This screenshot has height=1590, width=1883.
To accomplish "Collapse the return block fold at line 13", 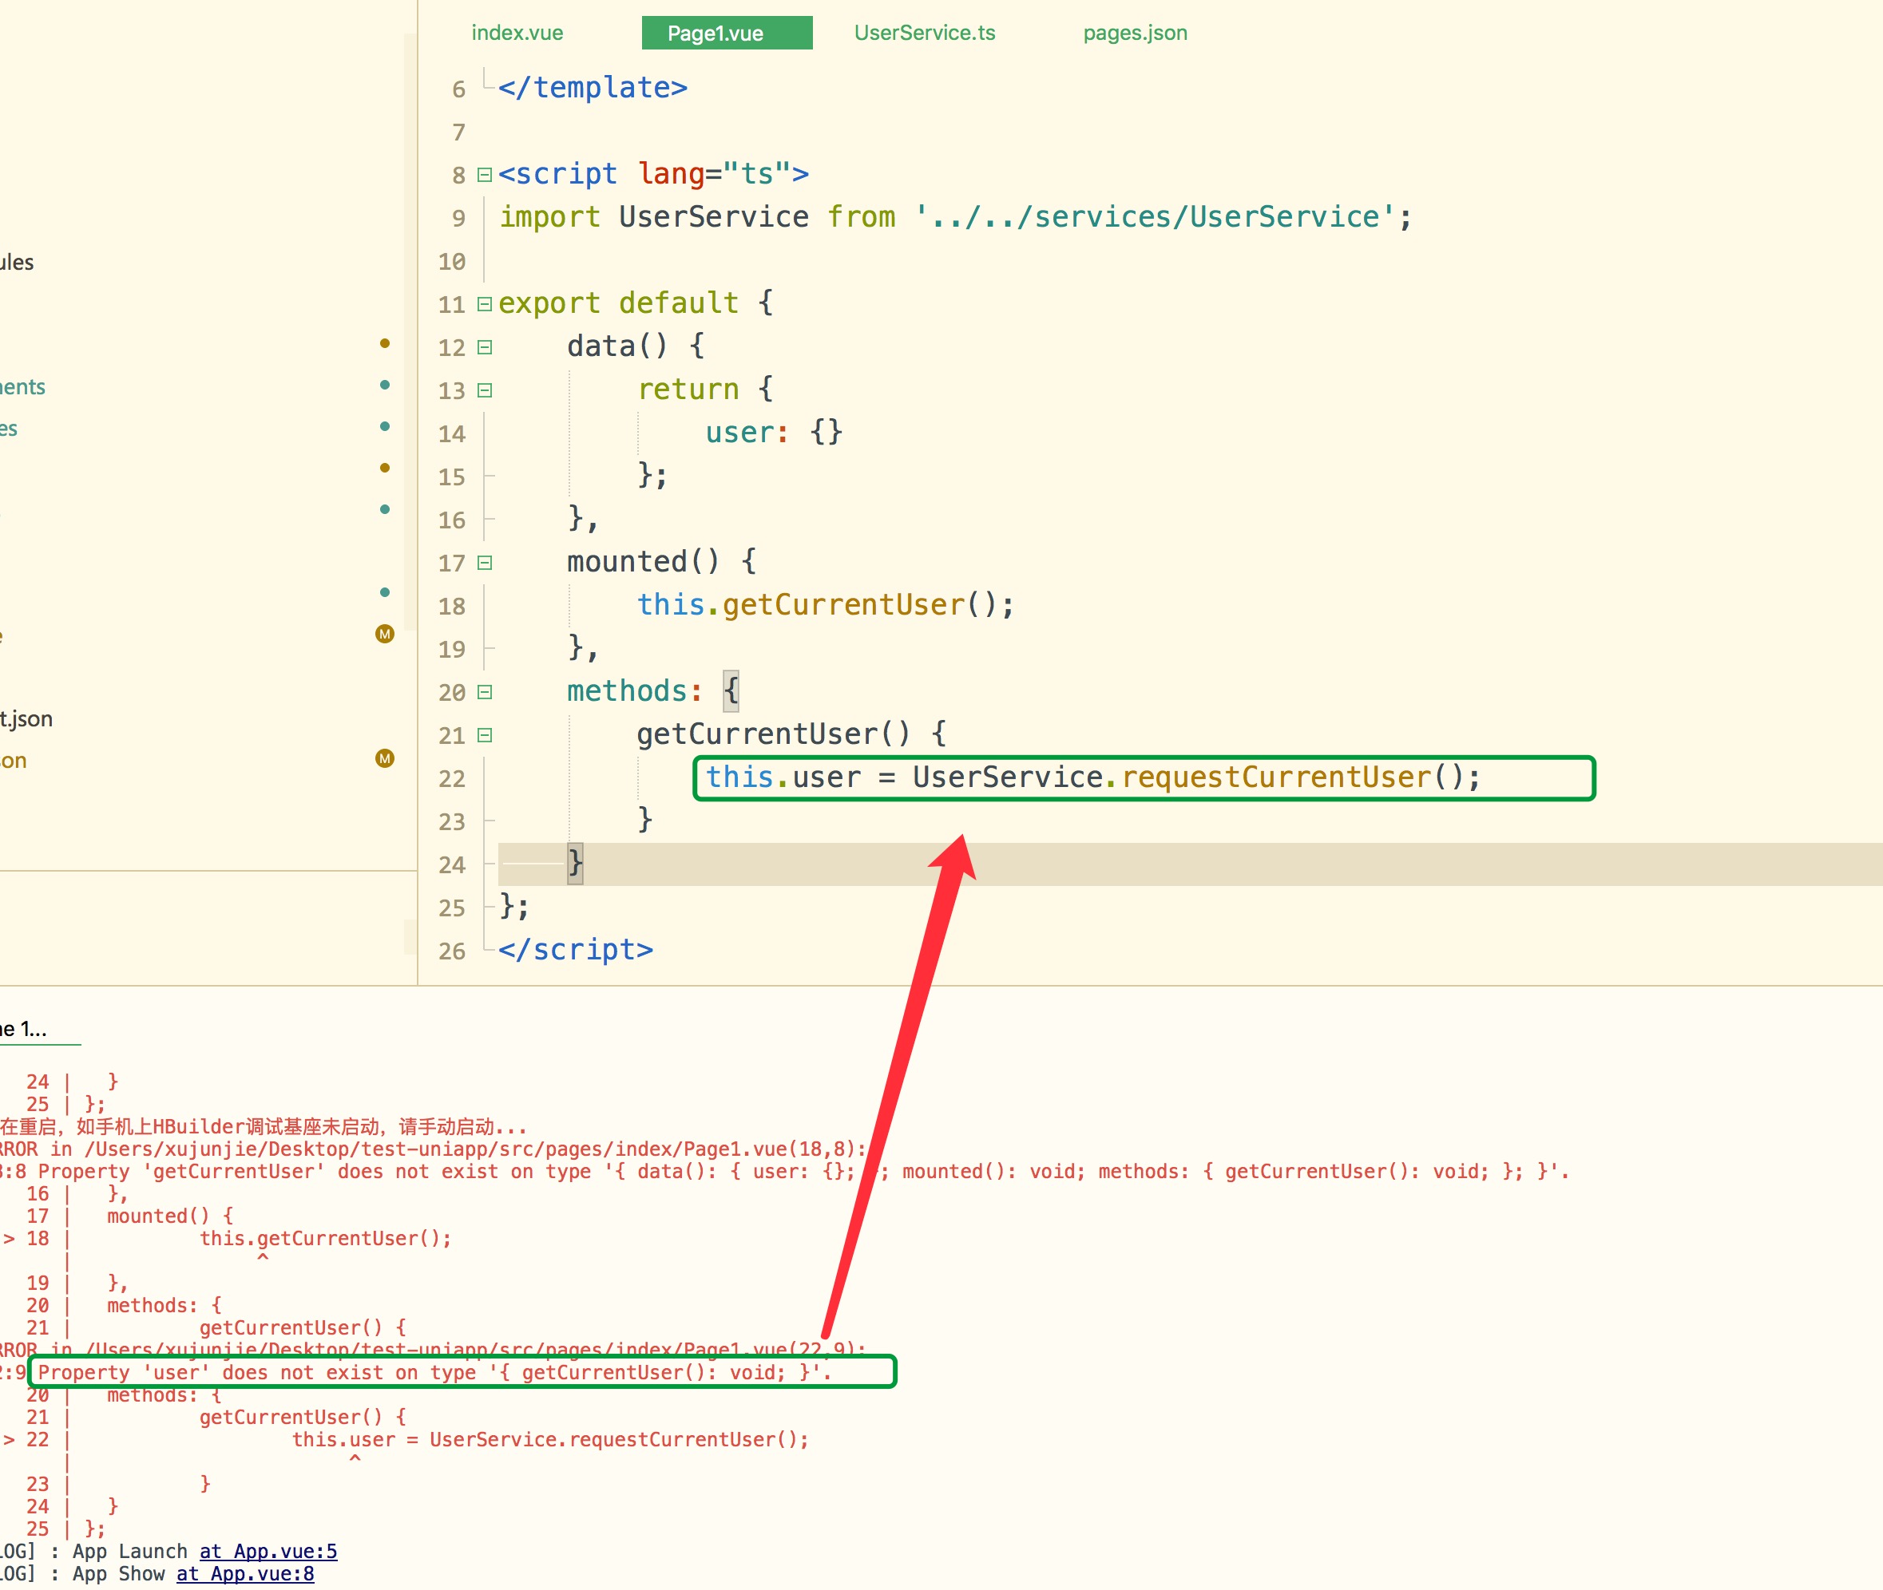I will pyautogui.click(x=484, y=390).
